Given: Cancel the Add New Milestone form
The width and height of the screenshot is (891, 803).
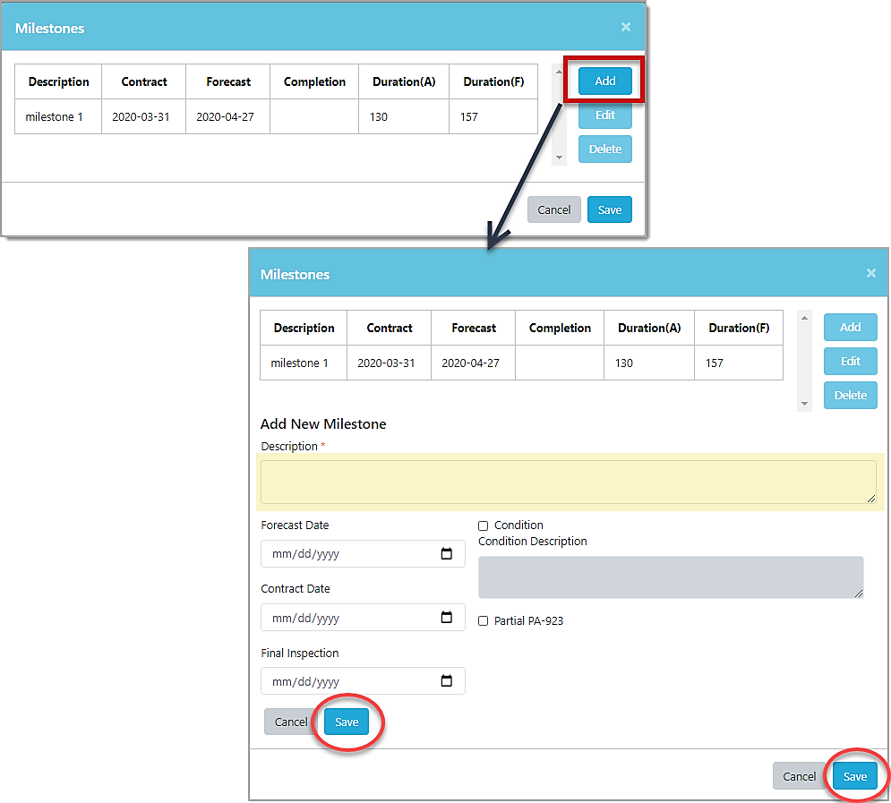Looking at the screenshot, I should [x=291, y=722].
